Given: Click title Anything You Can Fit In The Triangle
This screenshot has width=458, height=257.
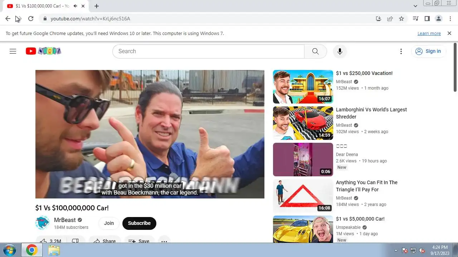Looking at the screenshot, I should [367, 186].
